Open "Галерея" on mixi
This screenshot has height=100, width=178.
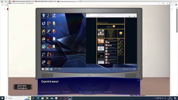111,35
